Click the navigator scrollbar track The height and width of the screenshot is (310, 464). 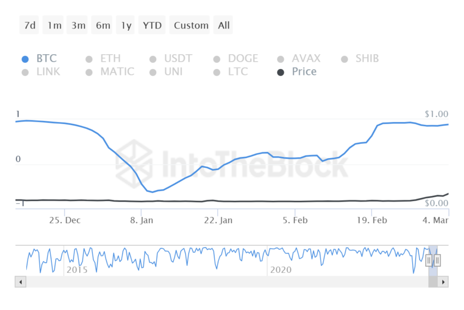227,282
